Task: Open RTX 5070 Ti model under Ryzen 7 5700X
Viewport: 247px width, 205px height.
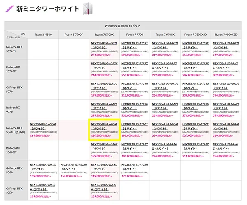Action: tap(104, 45)
